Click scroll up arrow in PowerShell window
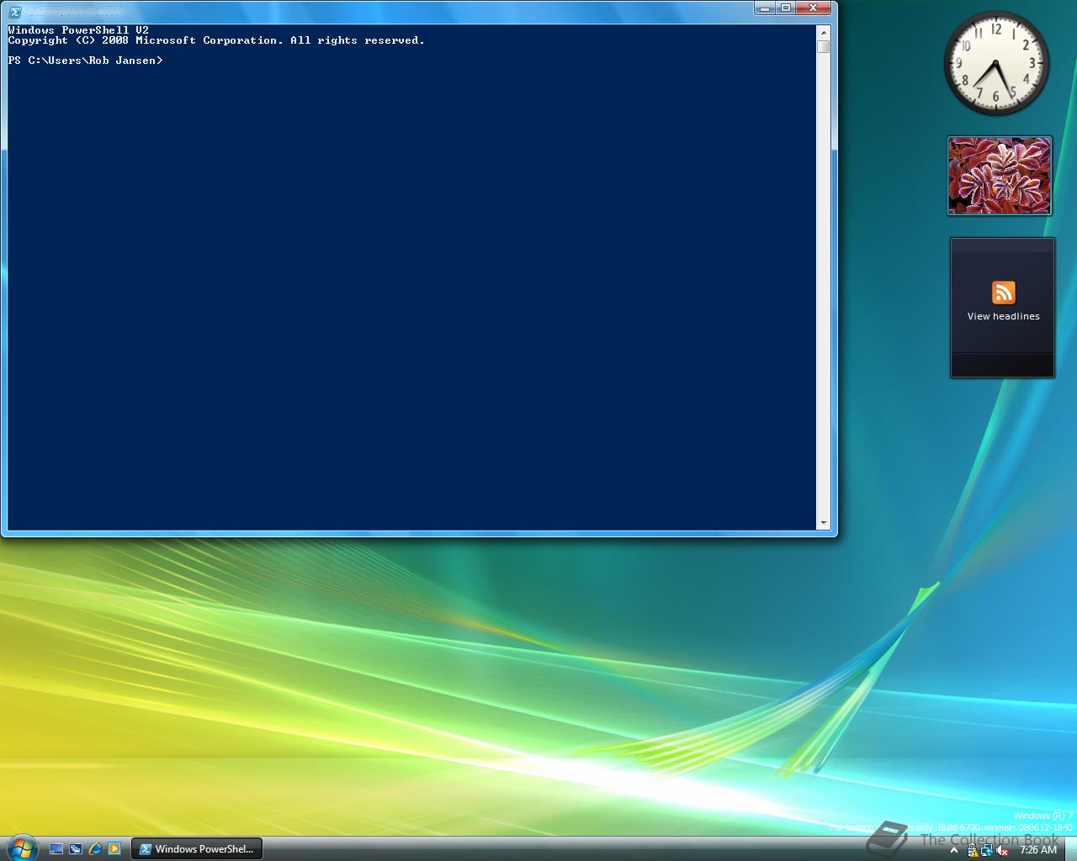 click(823, 32)
